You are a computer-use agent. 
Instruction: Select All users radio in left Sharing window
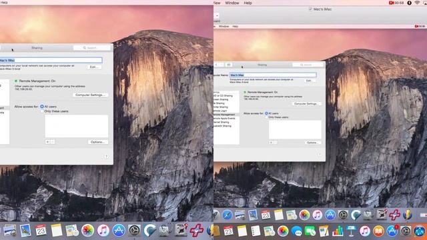42,107
